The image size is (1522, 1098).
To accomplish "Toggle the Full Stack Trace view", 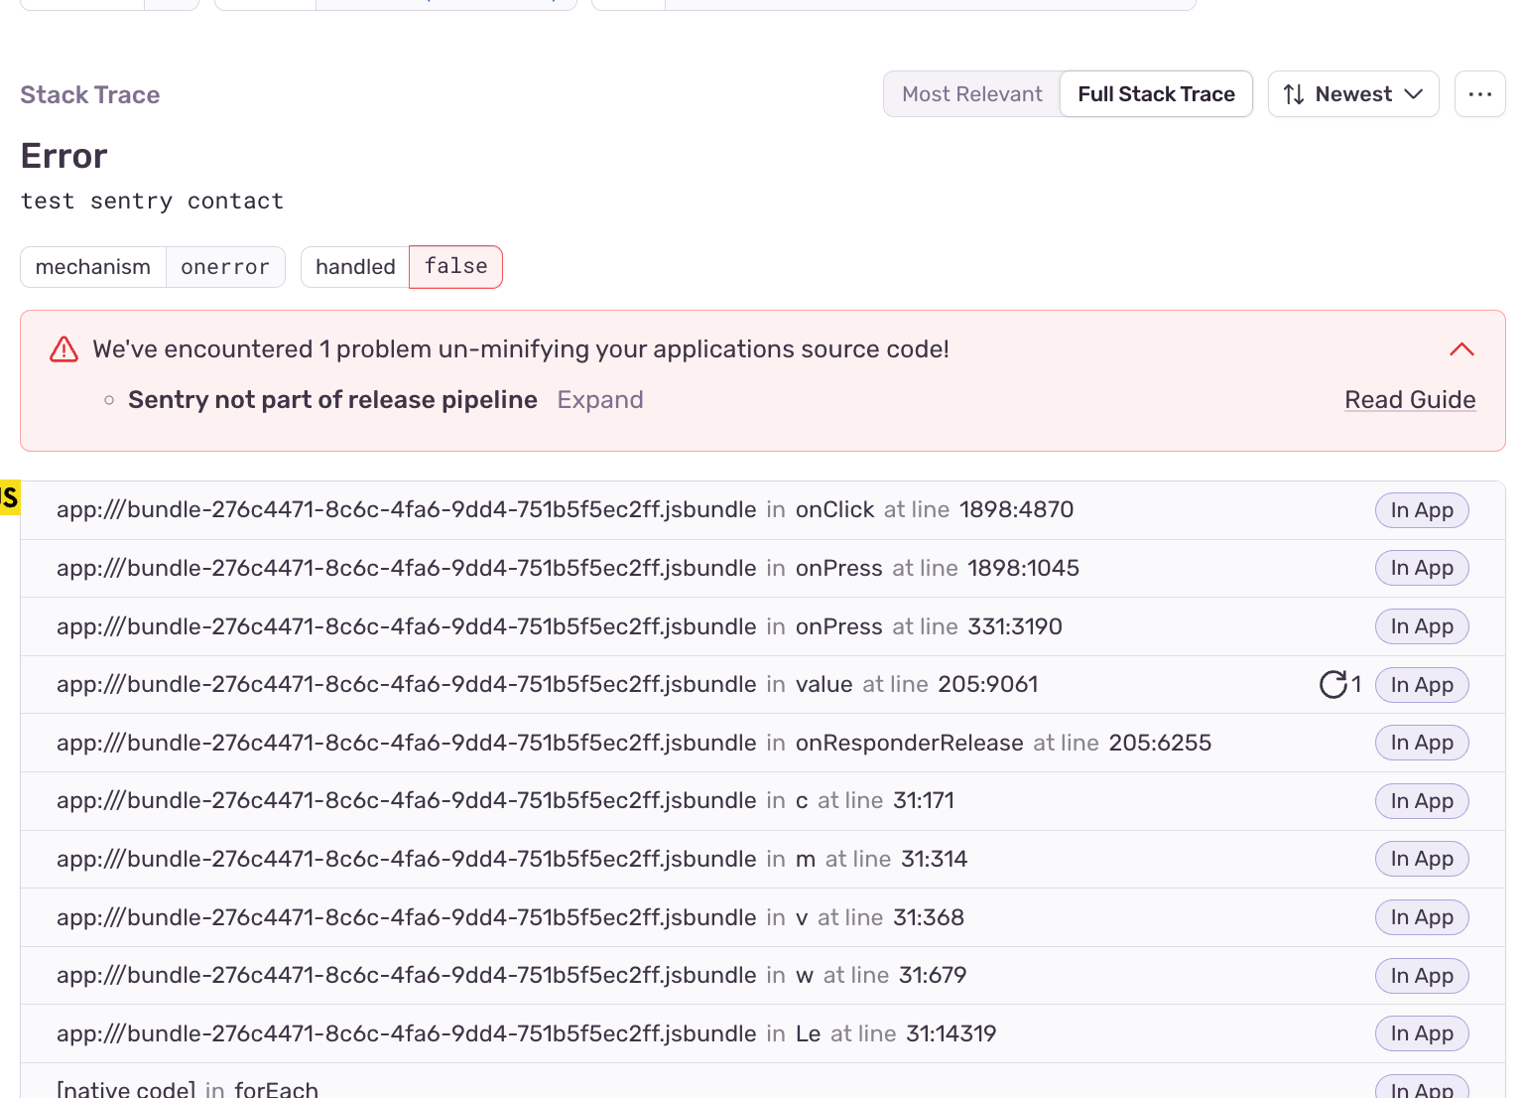I will (1156, 93).
